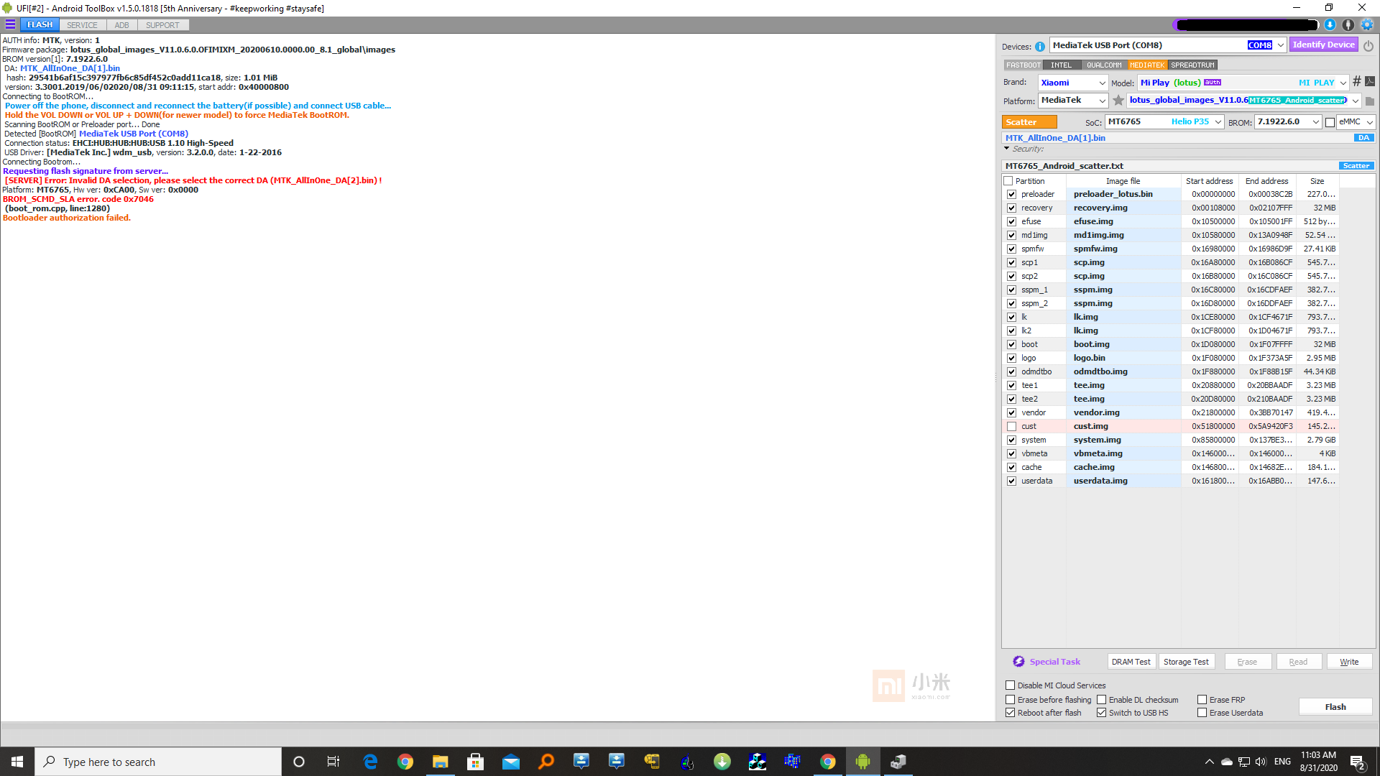Open Task View on taskbar
1380x776 pixels.
tap(333, 762)
